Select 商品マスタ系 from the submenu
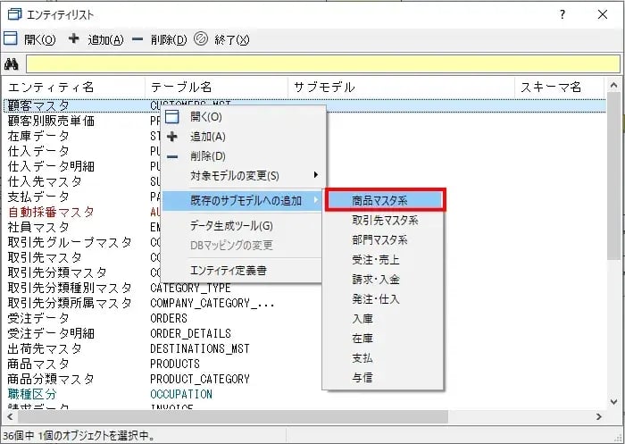 (383, 201)
